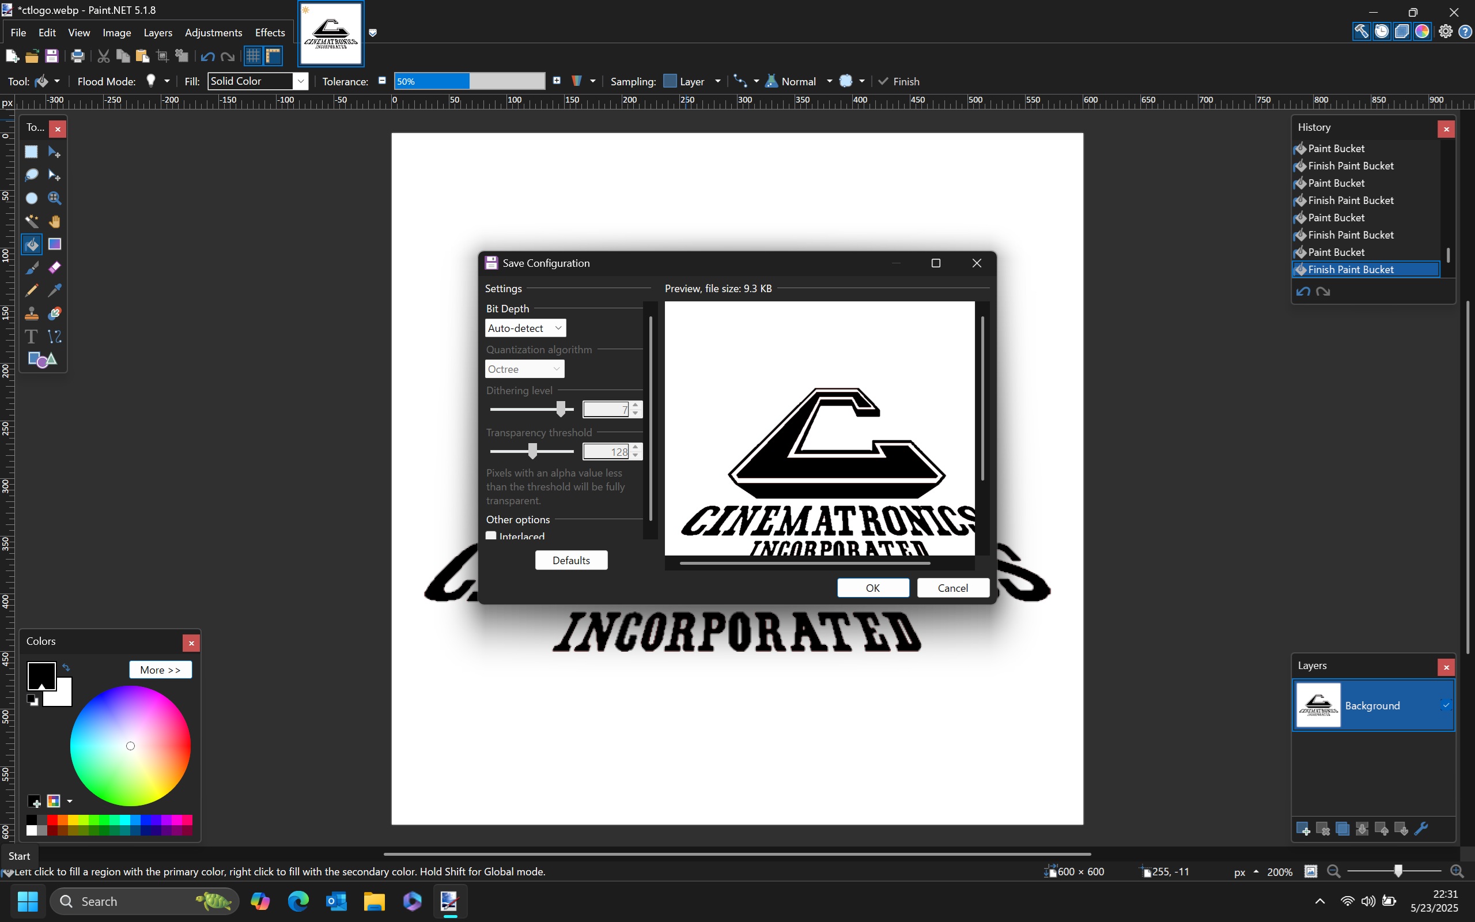Enable the Interlaced checkbox

[x=491, y=536]
